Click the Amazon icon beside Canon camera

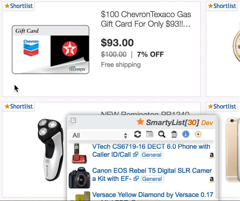(x=212, y=179)
